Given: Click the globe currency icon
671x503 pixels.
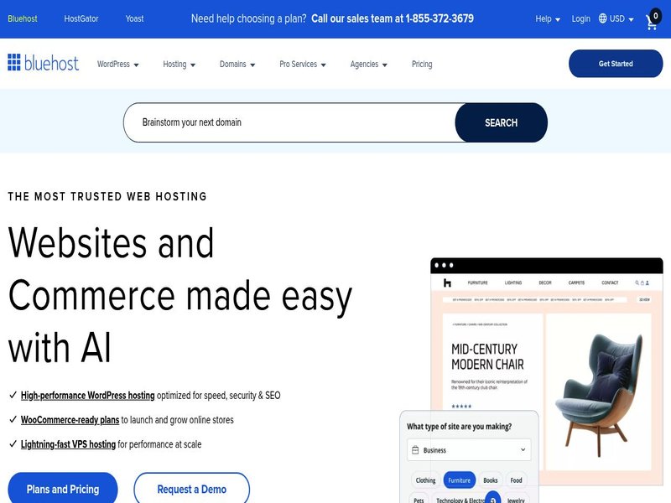Looking at the screenshot, I should [603, 18].
